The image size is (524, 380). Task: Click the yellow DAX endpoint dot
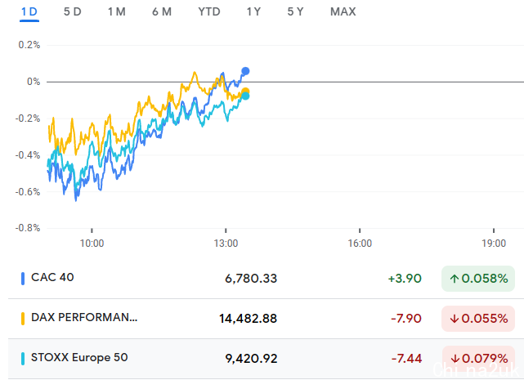coord(245,92)
